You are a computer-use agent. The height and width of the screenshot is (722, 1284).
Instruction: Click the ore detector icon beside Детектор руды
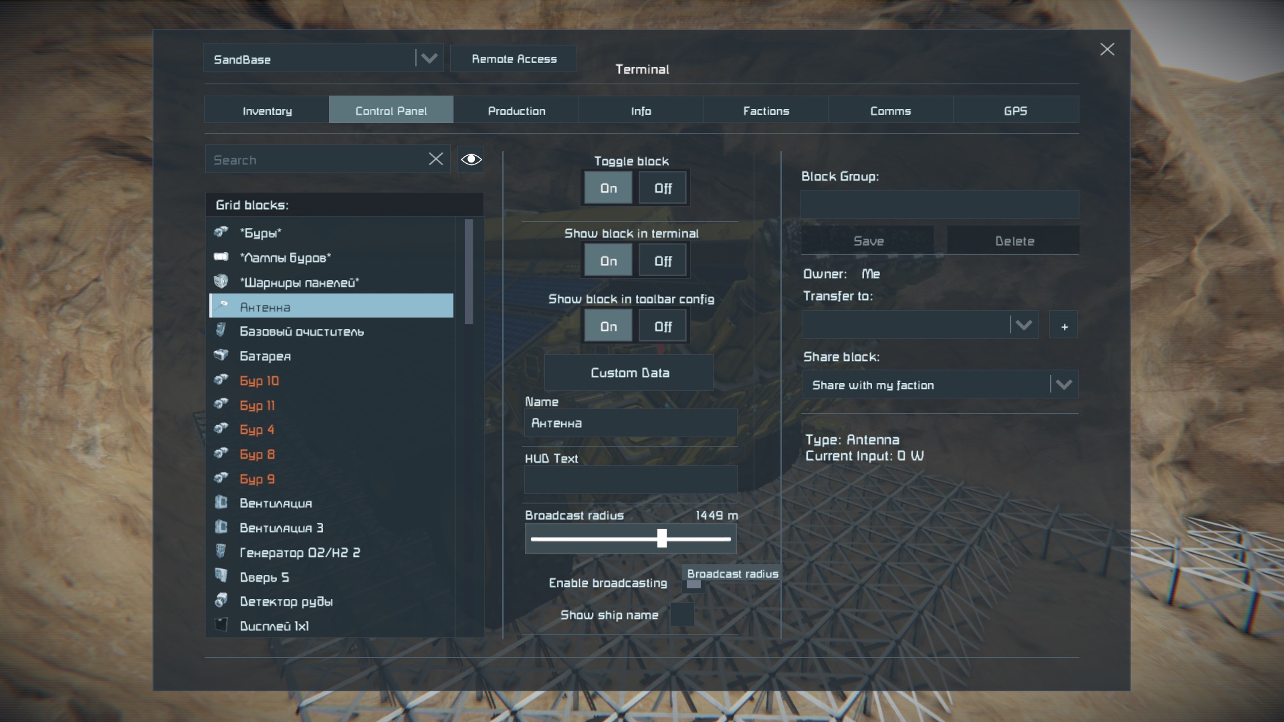(221, 600)
